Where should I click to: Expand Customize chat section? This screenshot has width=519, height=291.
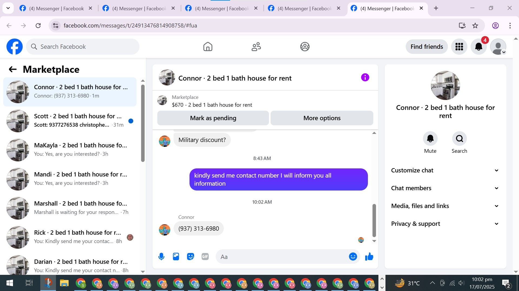tap(445, 170)
